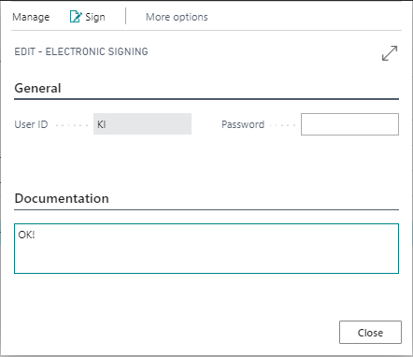Click the Password label
This screenshot has height=357, width=413.
click(243, 124)
